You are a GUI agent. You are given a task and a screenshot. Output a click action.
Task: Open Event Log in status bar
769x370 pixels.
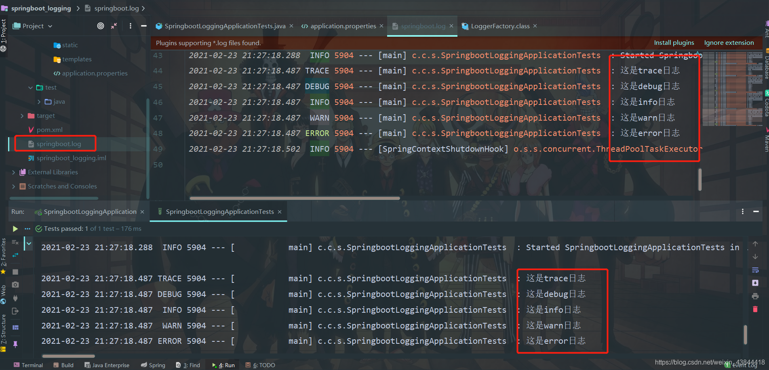click(741, 365)
